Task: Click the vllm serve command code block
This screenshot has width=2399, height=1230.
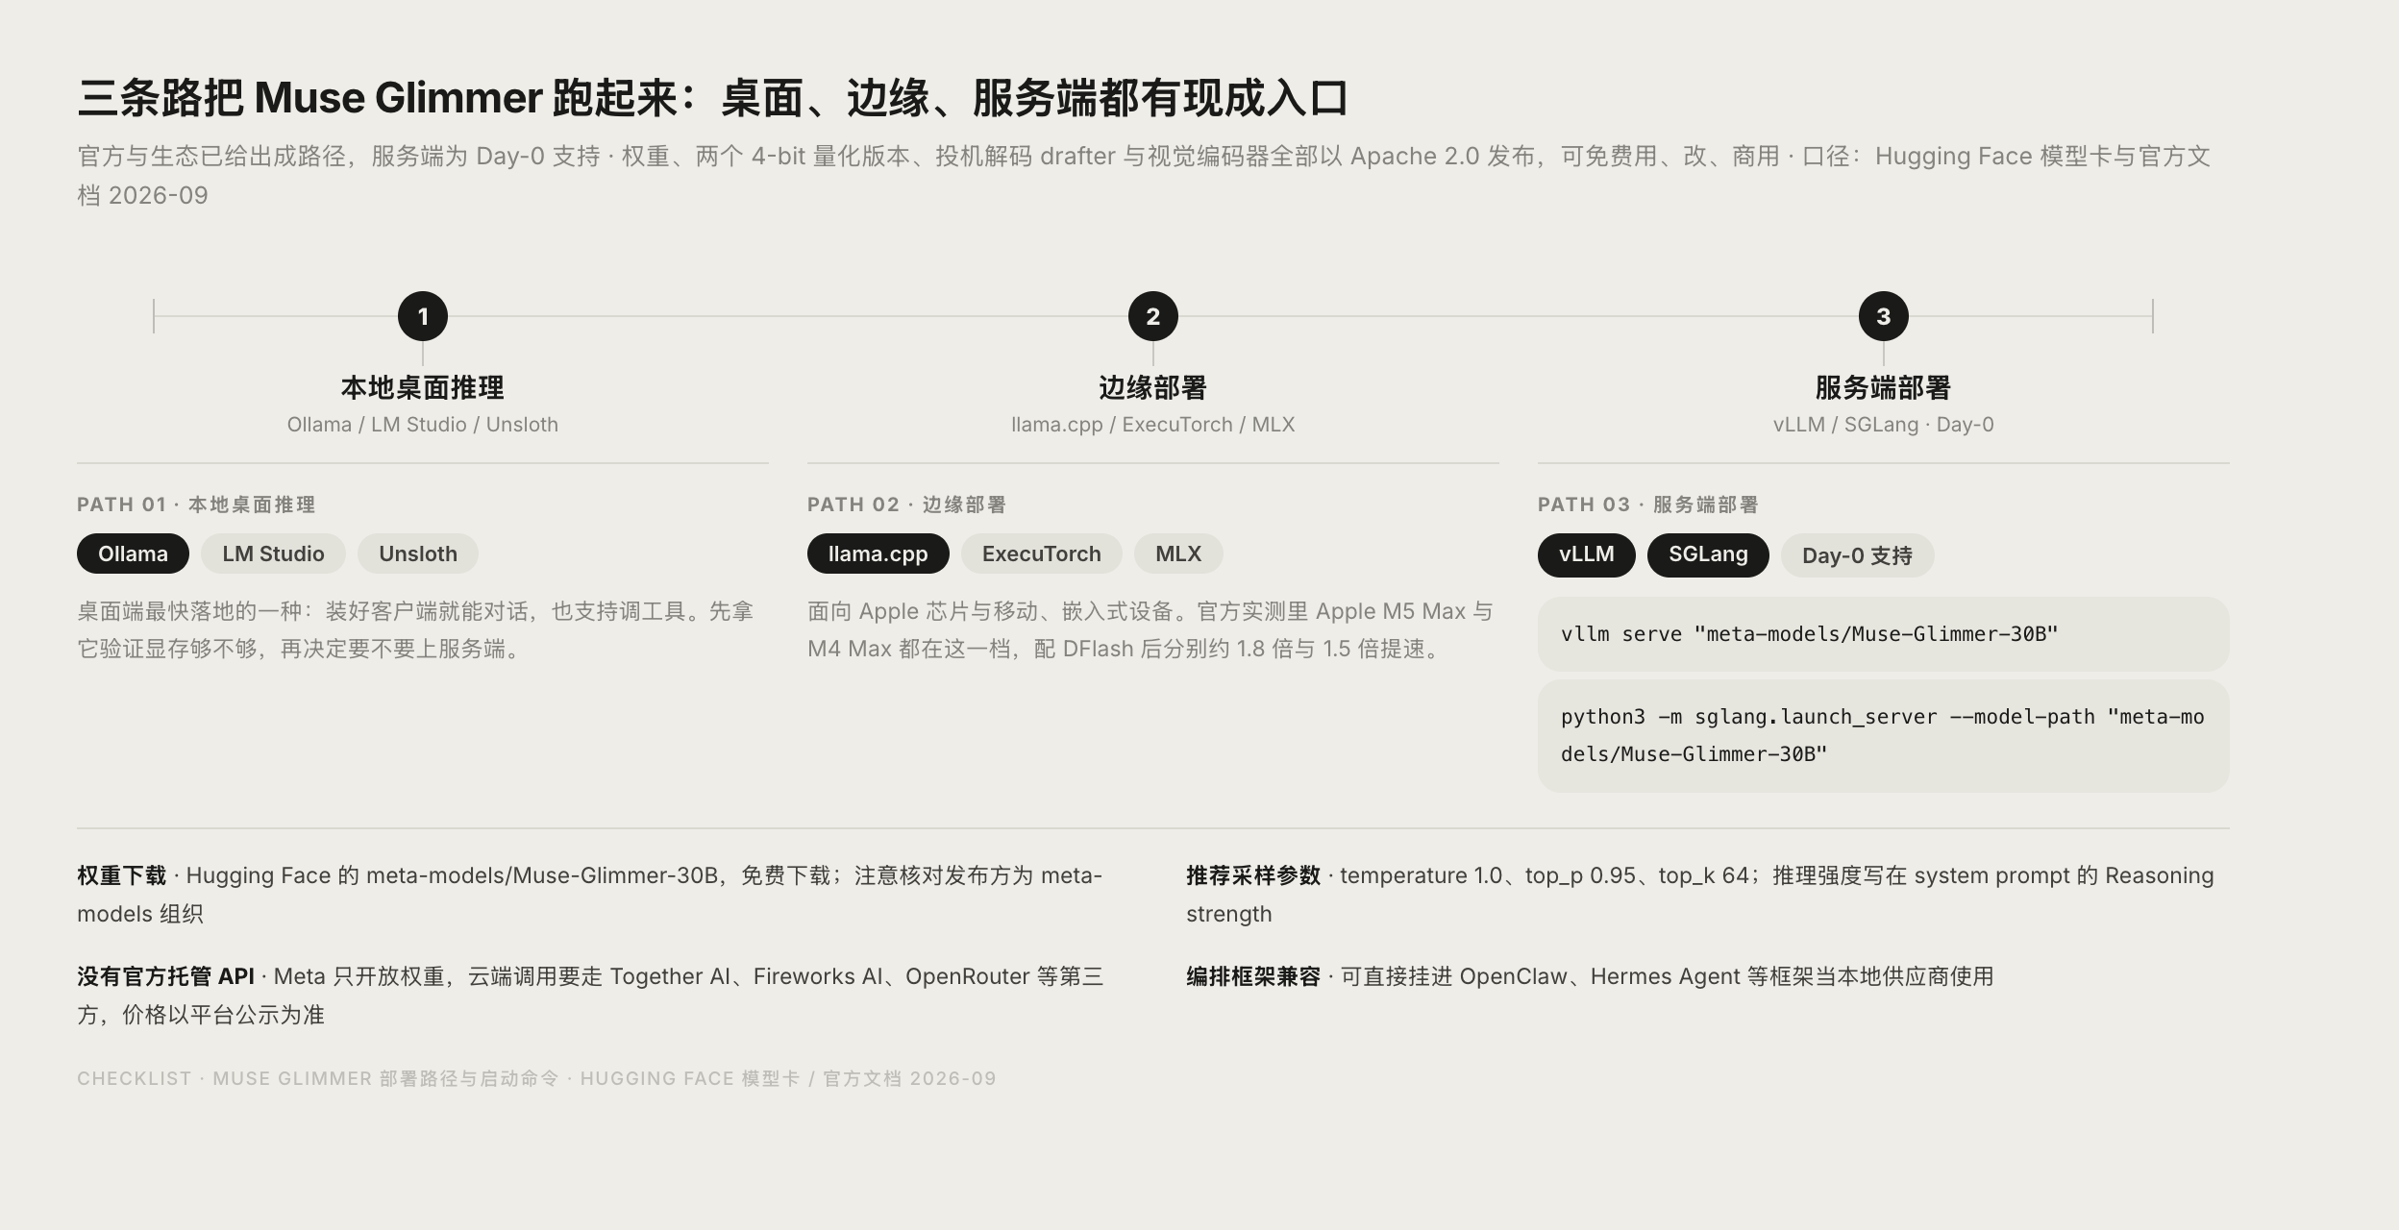Action: [1884, 634]
